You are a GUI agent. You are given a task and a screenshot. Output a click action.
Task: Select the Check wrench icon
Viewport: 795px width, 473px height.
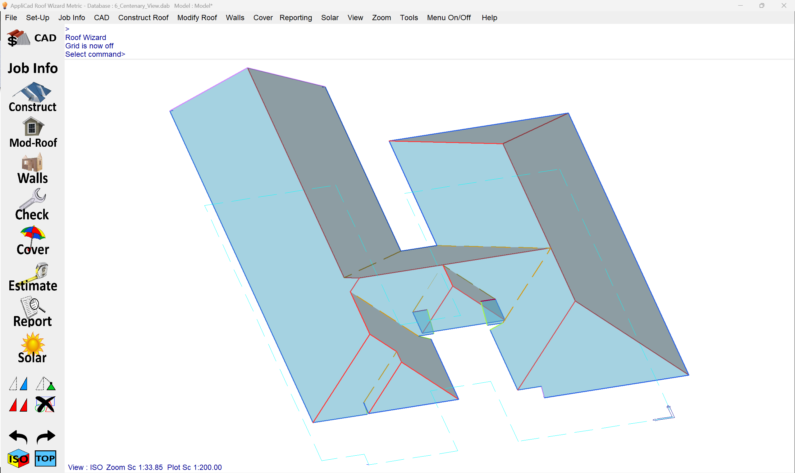32,204
